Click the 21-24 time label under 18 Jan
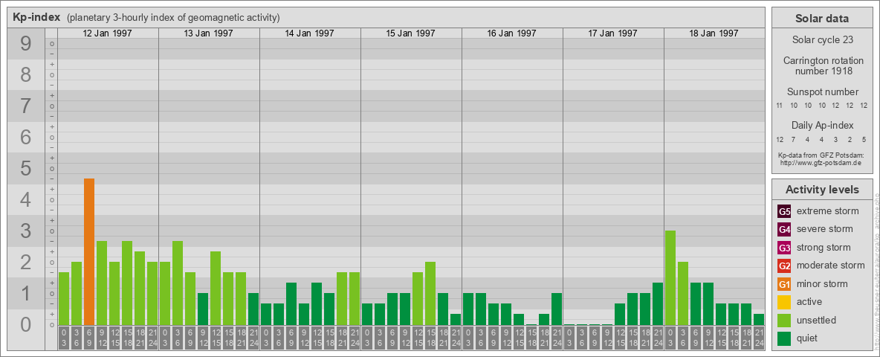 point(758,338)
